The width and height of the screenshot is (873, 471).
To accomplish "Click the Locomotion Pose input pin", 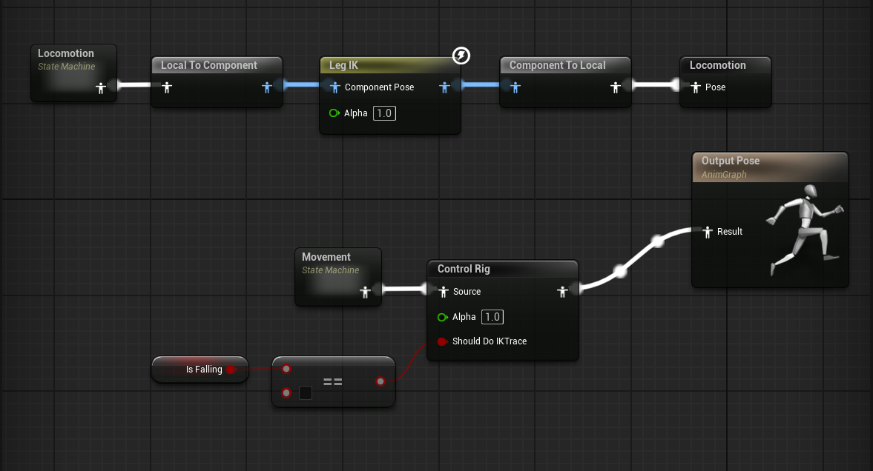I will pyautogui.click(x=696, y=87).
